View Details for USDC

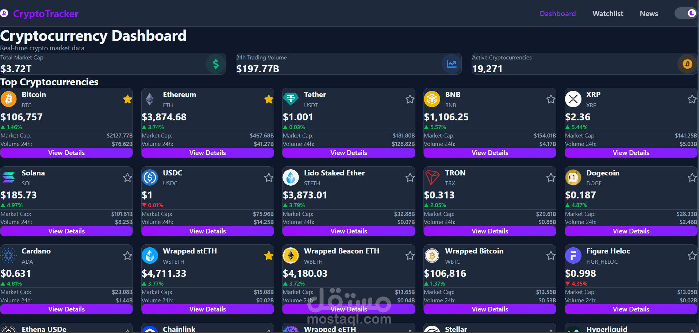[207, 231]
